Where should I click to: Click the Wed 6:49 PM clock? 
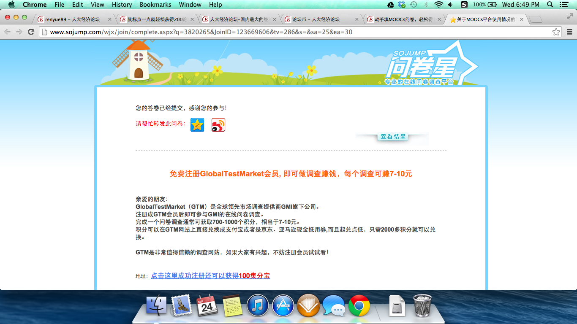point(520,5)
